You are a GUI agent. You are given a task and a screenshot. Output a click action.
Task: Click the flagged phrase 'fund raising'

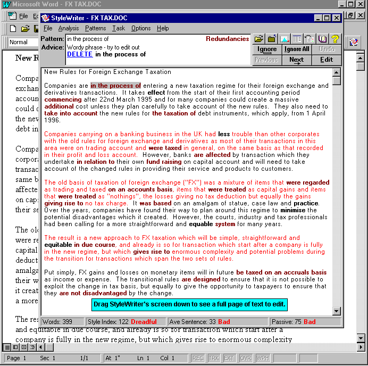[x=164, y=162]
